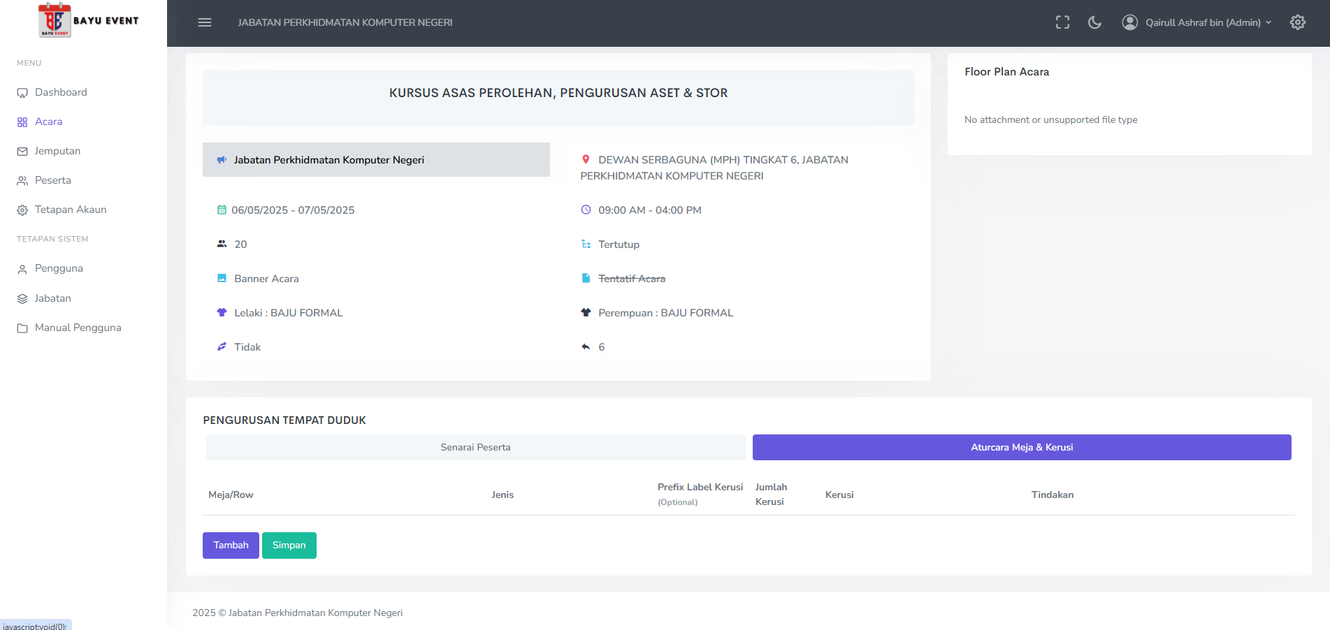Select Acara in sidebar menu

pyautogui.click(x=48, y=122)
